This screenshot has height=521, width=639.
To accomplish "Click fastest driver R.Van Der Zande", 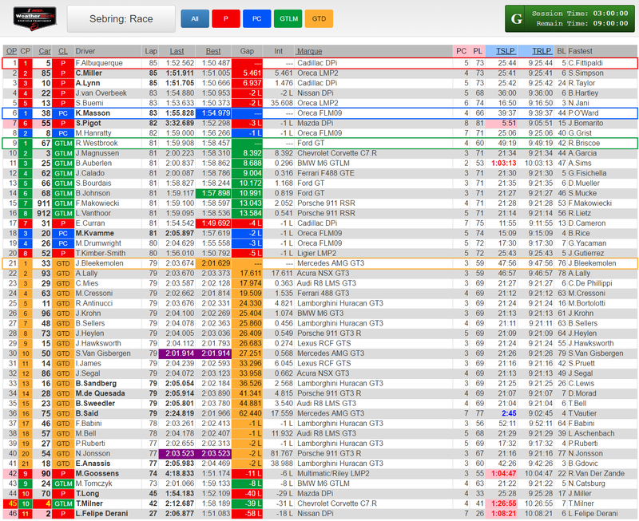I will pos(596,473).
